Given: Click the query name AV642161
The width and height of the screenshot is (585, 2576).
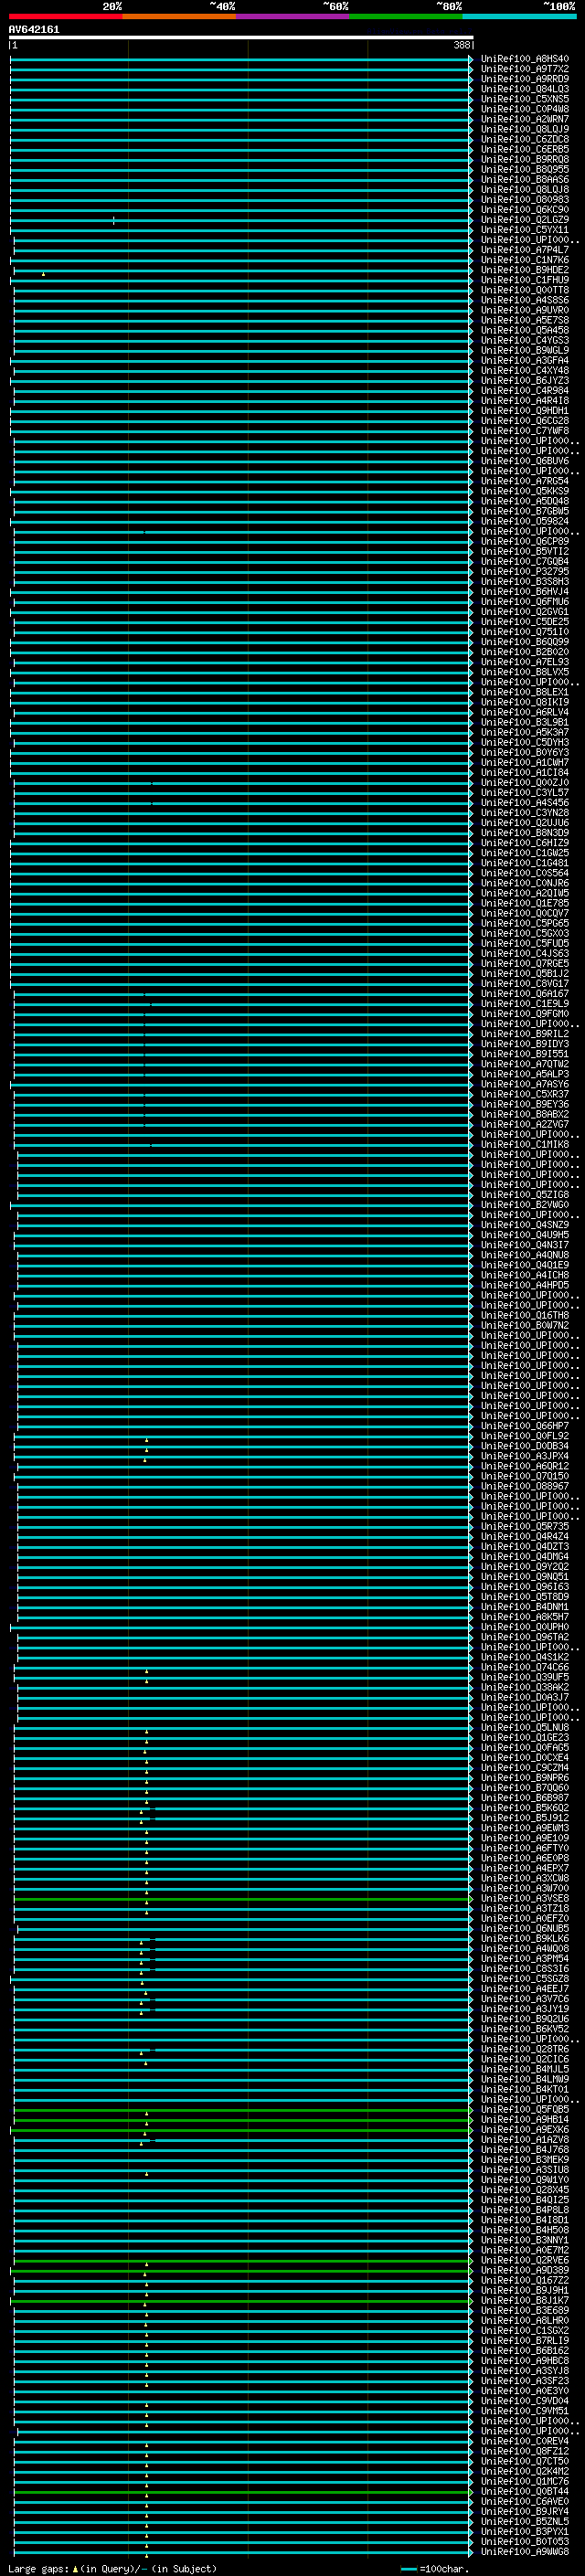Looking at the screenshot, I should pyautogui.click(x=34, y=30).
